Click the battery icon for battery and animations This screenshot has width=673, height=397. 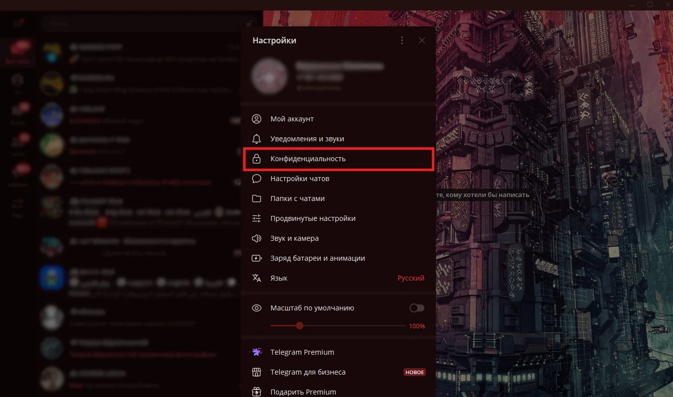pyautogui.click(x=257, y=258)
